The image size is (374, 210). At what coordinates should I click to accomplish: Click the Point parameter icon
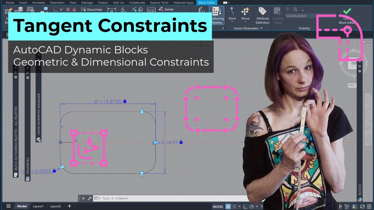tap(232, 12)
